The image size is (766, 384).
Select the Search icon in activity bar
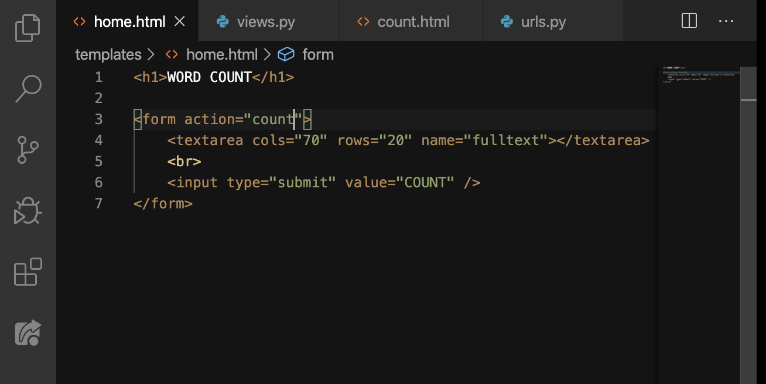pos(27,88)
